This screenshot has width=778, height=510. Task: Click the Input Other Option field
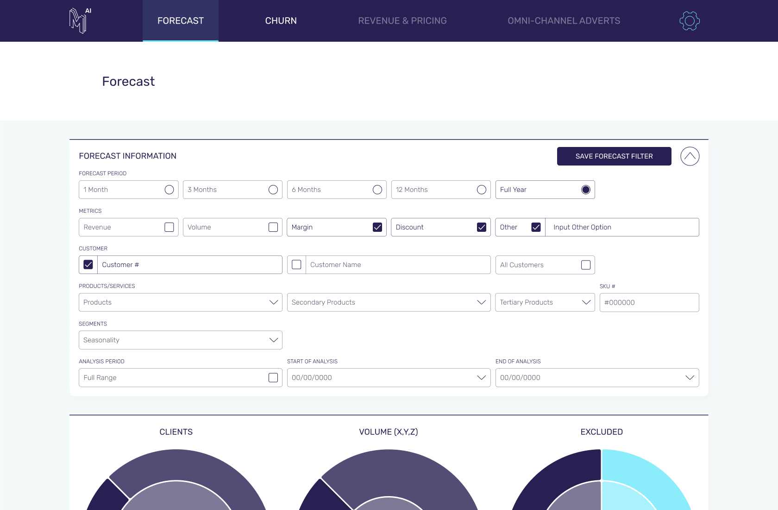tap(622, 227)
